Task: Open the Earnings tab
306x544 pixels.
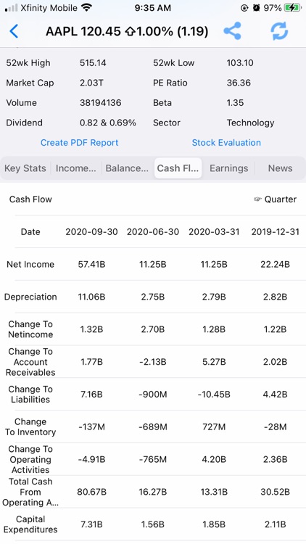Action: pyautogui.click(x=228, y=168)
